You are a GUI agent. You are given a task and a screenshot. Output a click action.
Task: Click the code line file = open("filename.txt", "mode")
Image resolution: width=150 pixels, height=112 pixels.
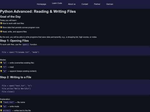[x=21, y=52]
